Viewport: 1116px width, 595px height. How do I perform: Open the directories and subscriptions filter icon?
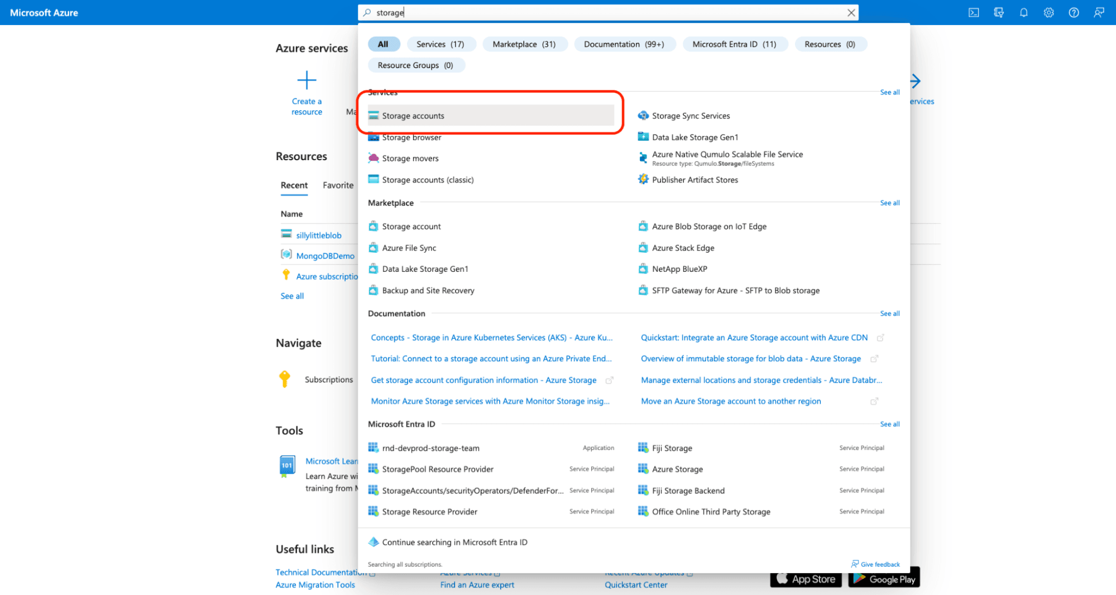999,12
